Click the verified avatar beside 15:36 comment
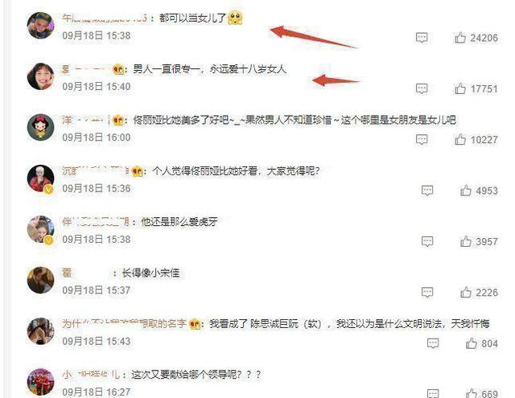Image resolution: width=515 pixels, height=398 pixels. point(41,178)
